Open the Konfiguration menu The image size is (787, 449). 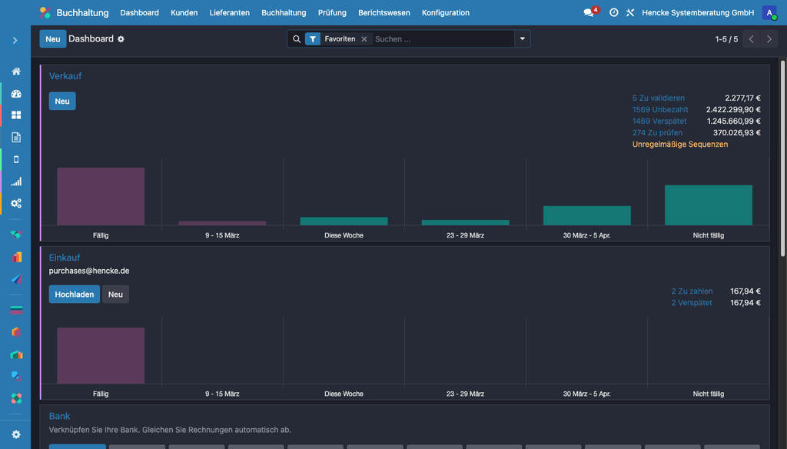(445, 12)
